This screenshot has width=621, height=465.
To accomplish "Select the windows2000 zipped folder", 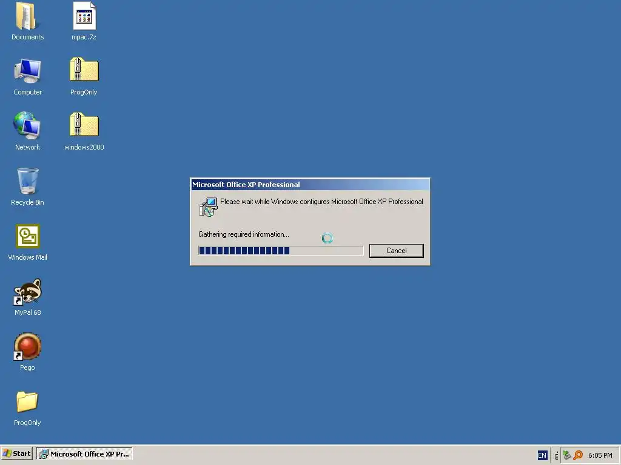I will pos(84,125).
